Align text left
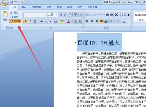This screenshot has height=107, width=146. 87,21
